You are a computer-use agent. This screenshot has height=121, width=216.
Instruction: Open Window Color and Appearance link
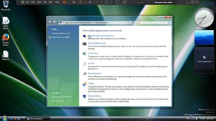[x=101, y=36]
